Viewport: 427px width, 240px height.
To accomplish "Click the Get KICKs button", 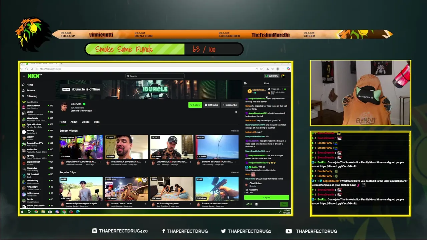I will coord(272,76).
